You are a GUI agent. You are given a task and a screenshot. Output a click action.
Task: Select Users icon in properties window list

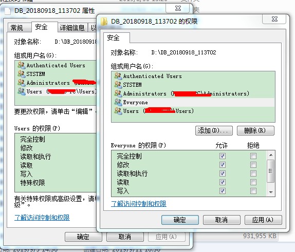coord(22,91)
